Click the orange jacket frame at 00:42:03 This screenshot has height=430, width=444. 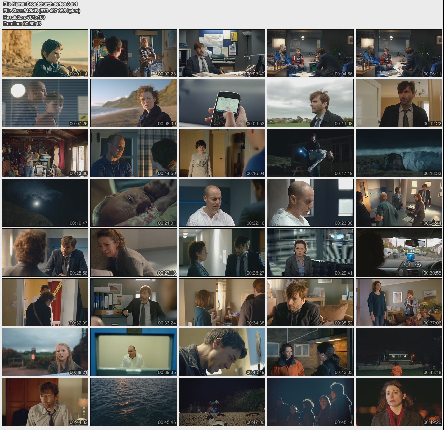coord(310,352)
